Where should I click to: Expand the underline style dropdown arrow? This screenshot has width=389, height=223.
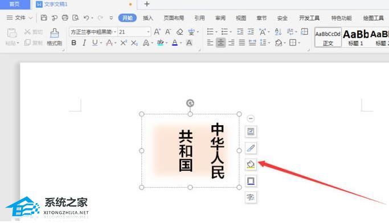pos(101,43)
